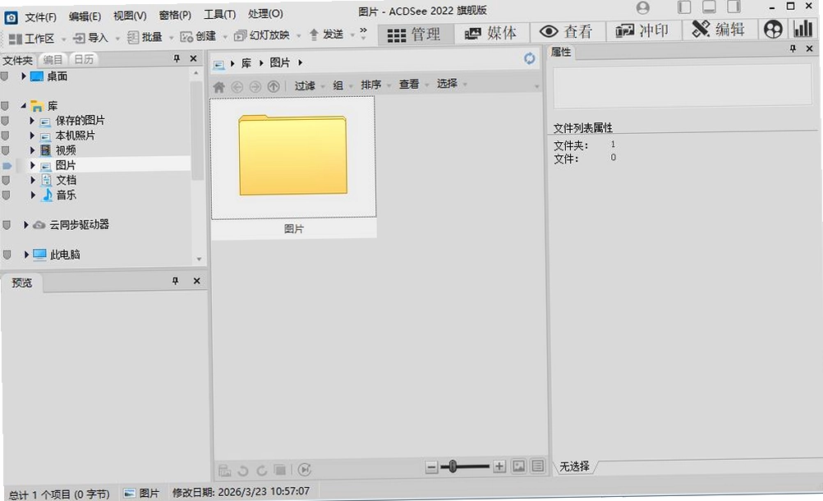This screenshot has width=823, height=501.
Task: Select the 图片 folder thumbnail
Action: (293, 167)
